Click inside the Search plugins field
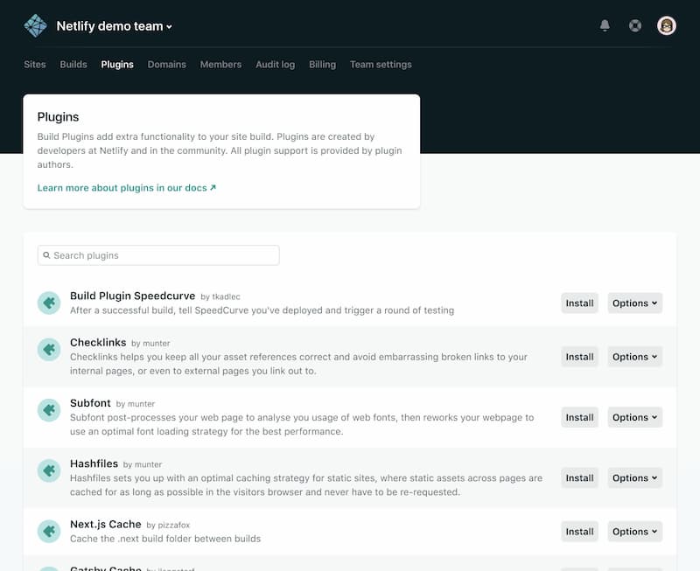The height and width of the screenshot is (571, 700). point(157,254)
